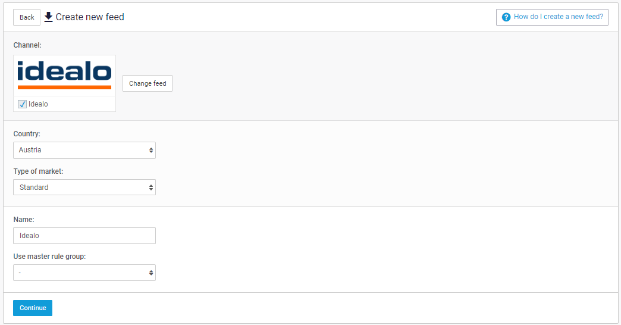Click the arrows icon on Country select

(151, 150)
